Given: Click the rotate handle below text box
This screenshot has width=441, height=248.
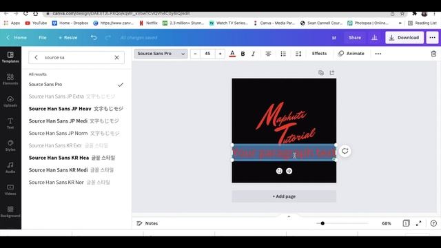Looking at the screenshot, I should point(279,171).
